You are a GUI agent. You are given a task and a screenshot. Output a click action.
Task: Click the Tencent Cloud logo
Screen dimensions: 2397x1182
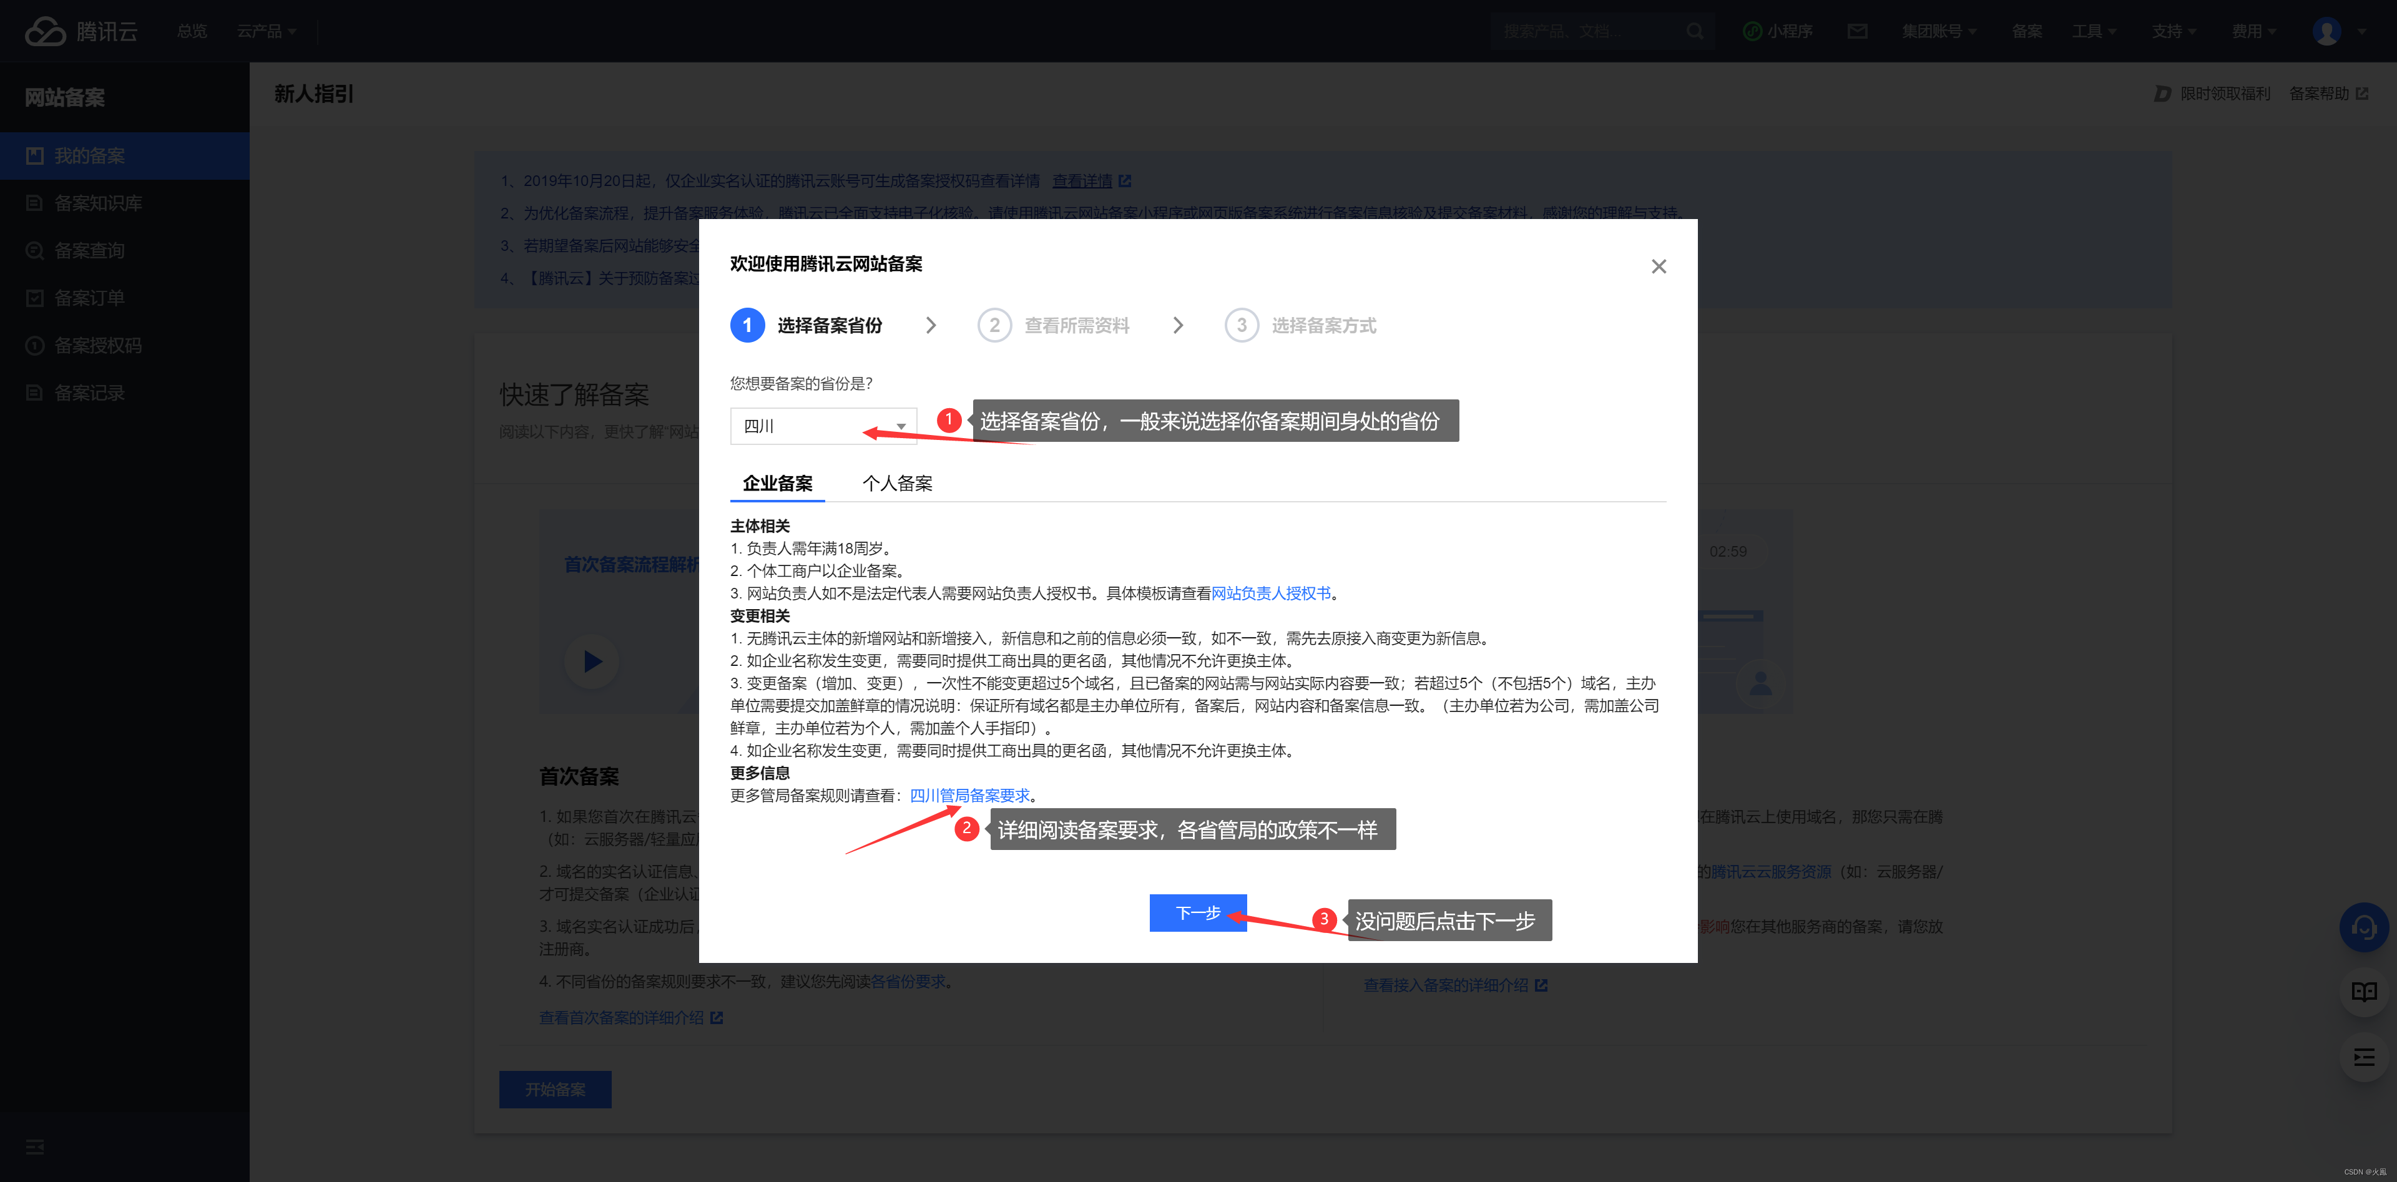click(x=81, y=31)
